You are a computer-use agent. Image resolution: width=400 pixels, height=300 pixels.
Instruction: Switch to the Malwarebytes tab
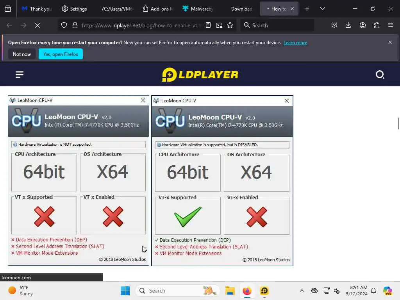[x=198, y=9]
